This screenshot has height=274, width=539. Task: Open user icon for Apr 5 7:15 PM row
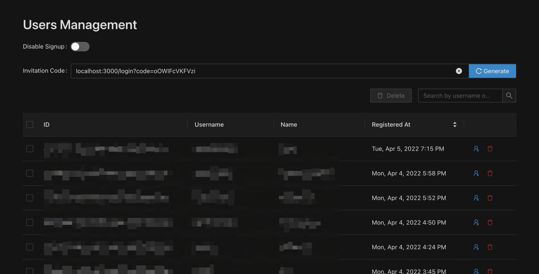pyautogui.click(x=476, y=149)
